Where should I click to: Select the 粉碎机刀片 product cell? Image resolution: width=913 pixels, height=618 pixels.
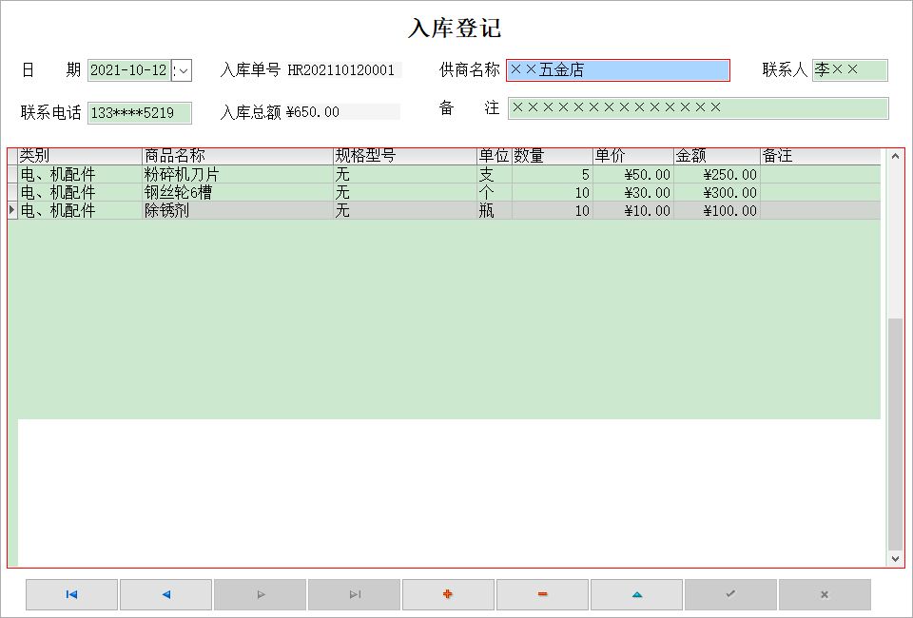pos(238,175)
